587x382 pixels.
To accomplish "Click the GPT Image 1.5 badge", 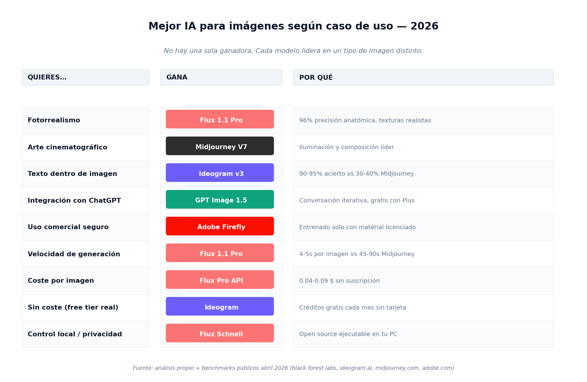I will click(220, 199).
